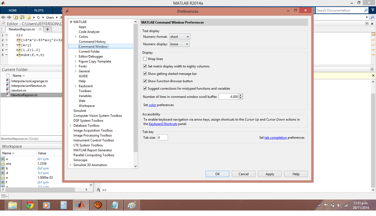Click the search icon in Search Documentation
376x216 pixels.
click(366, 10)
